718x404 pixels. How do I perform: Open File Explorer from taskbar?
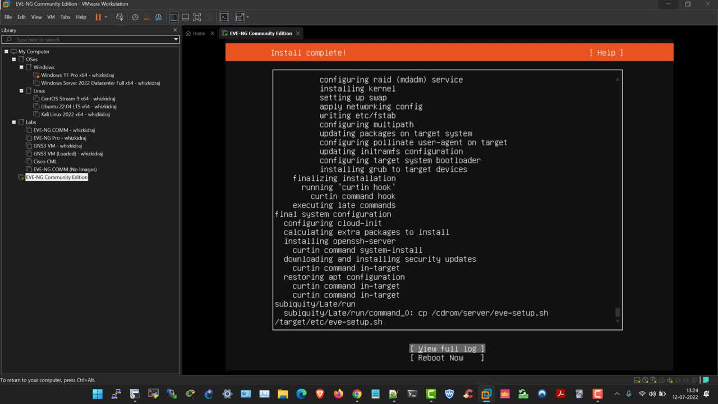(x=283, y=394)
